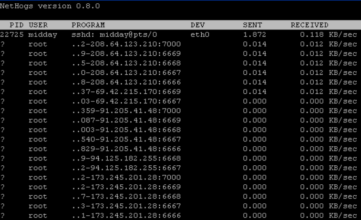Screen dimensions: 361x220
Task: Click the ..829-91.205.41.48:6666 connection row
Action: tap(179, 149)
